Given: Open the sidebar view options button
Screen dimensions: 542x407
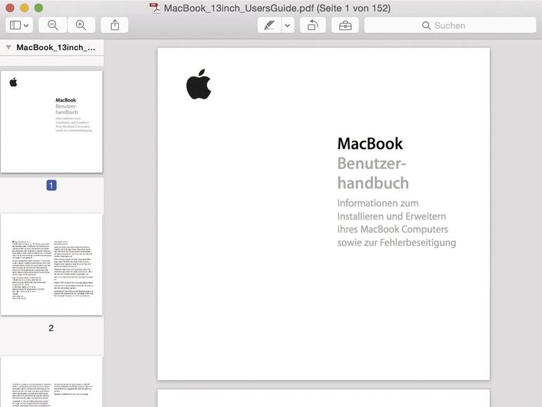Looking at the screenshot, I should pos(19,25).
